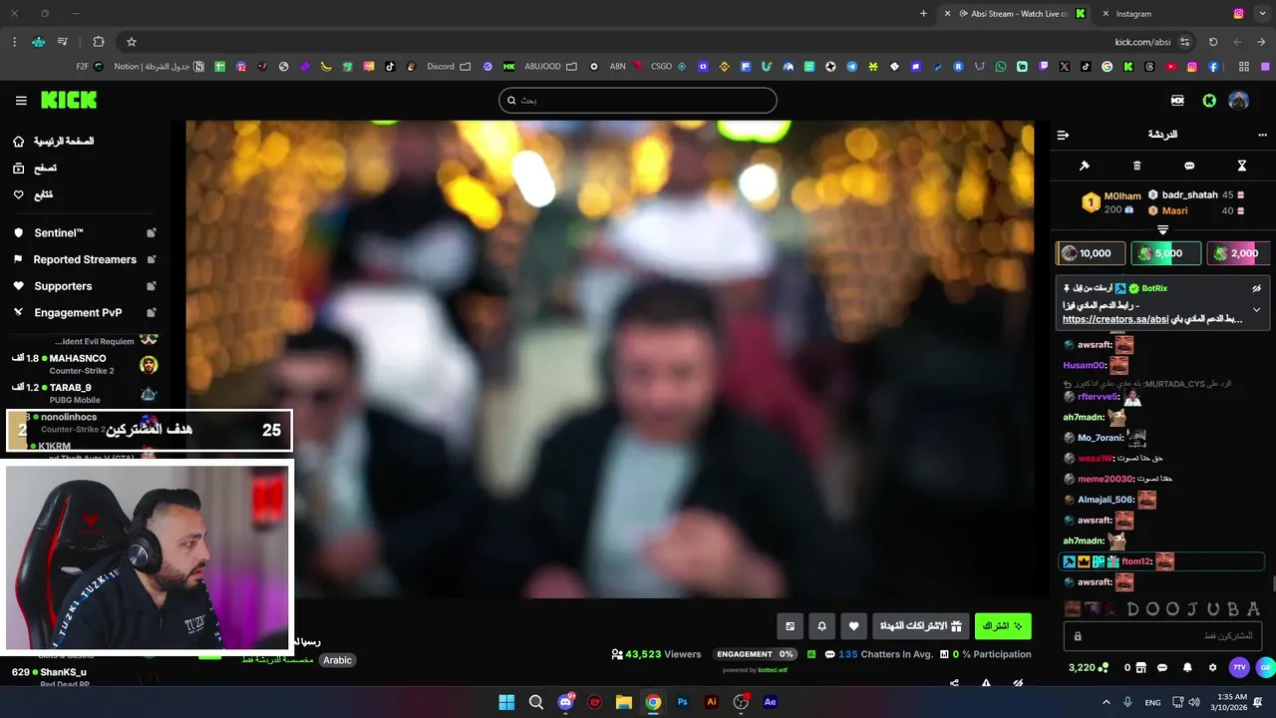Collapse the gift leaderboard with the down arrow
The width and height of the screenshot is (1276, 718).
[x=1162, y=230]
